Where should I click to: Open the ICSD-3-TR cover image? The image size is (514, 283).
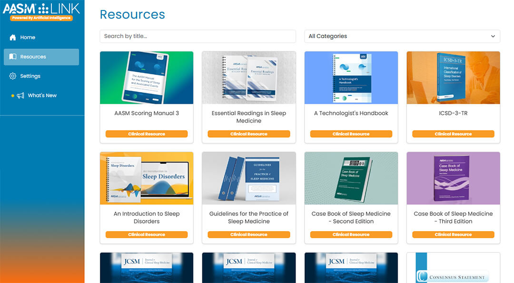click(x=454, y=78)
